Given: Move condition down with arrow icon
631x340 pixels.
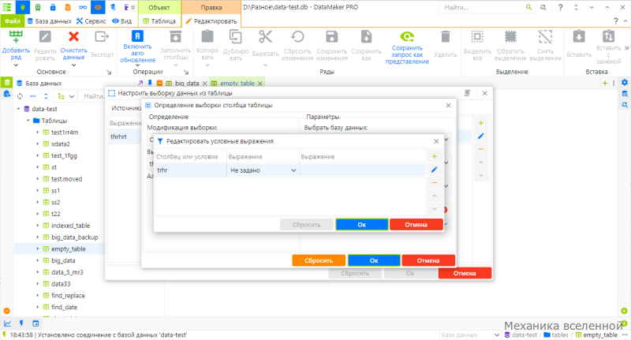Looking at the screenshot, I should click(435, 209).
